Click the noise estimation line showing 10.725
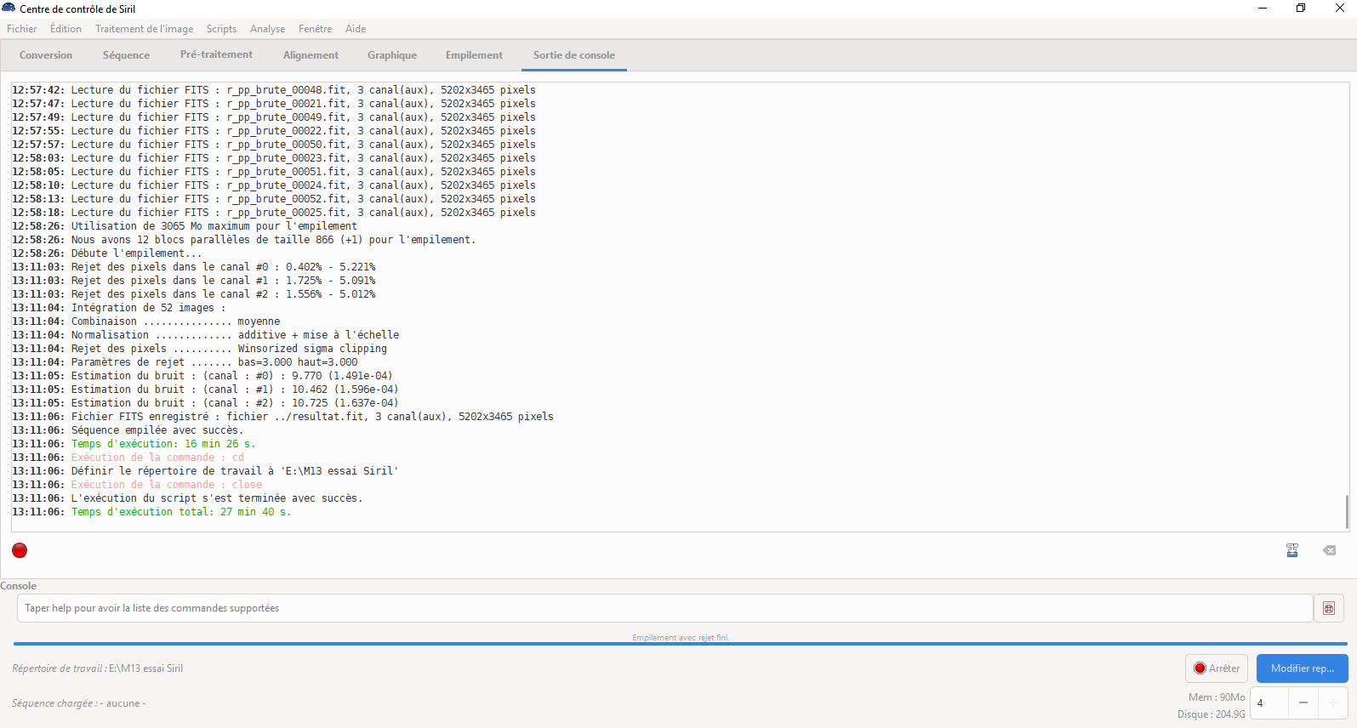The width and height of the screenshot is (1357, 728). [x=205, y=403]
